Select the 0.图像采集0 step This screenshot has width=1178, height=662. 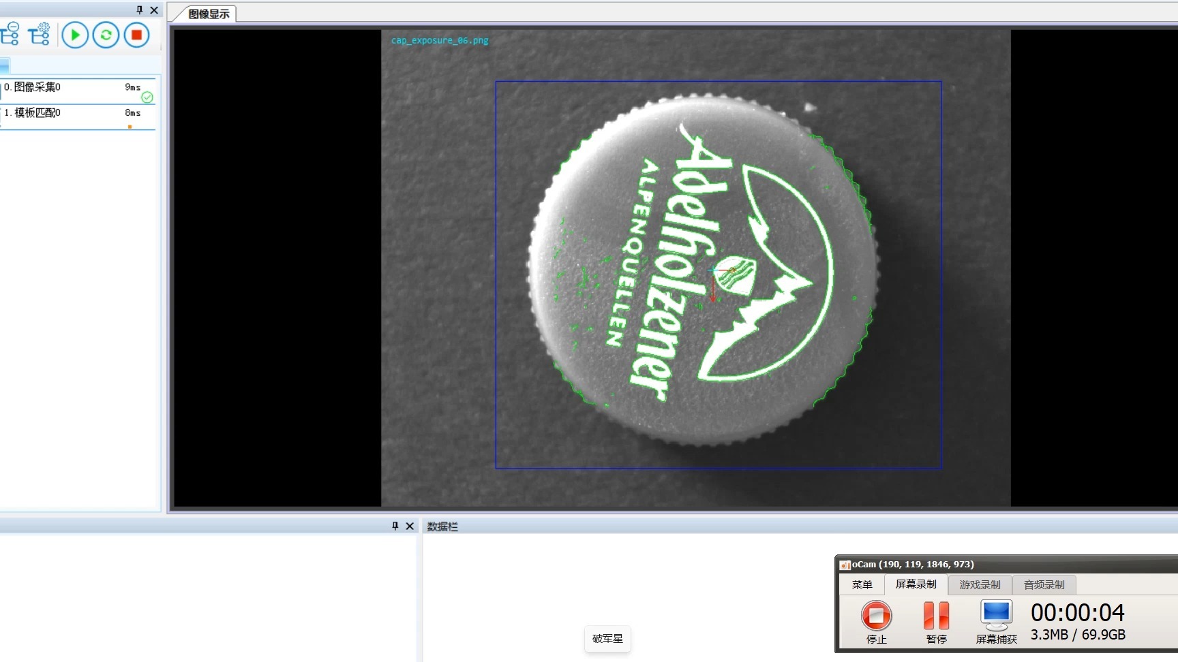[x=78, y=91]
